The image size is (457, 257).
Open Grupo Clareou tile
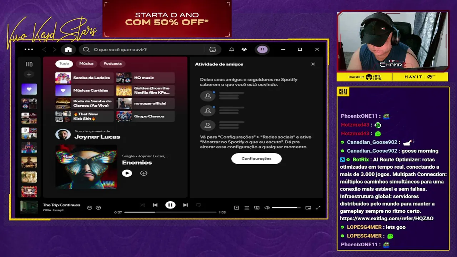click(x=145, y=116)
